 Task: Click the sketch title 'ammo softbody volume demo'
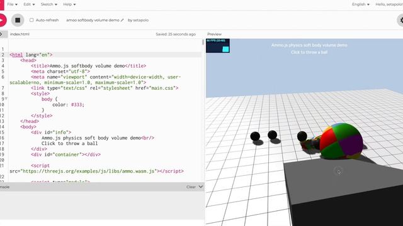(93, 20)
